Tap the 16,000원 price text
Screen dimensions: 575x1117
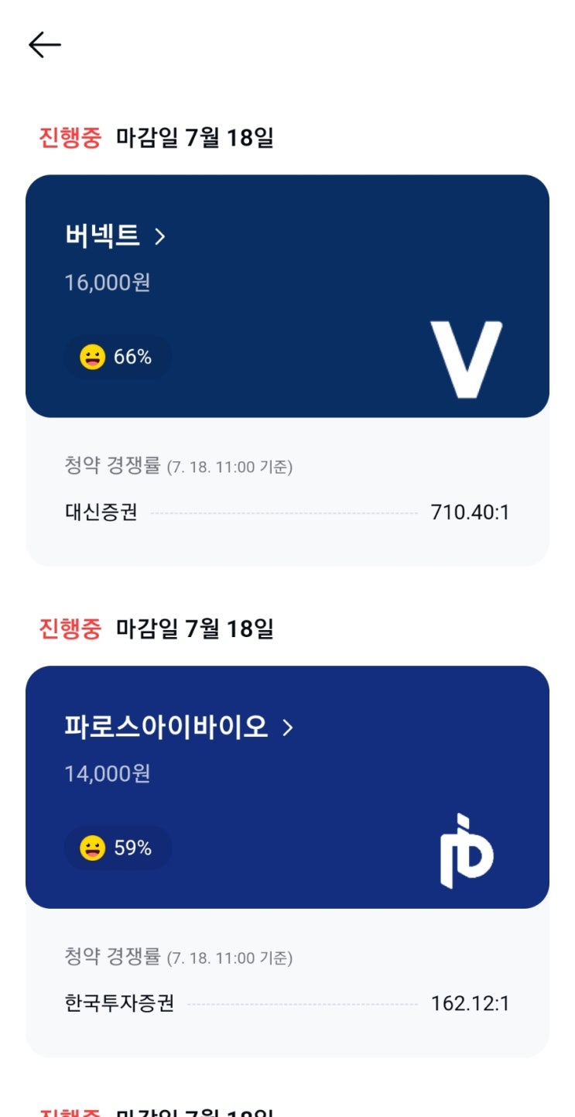(x=108, y=283)
